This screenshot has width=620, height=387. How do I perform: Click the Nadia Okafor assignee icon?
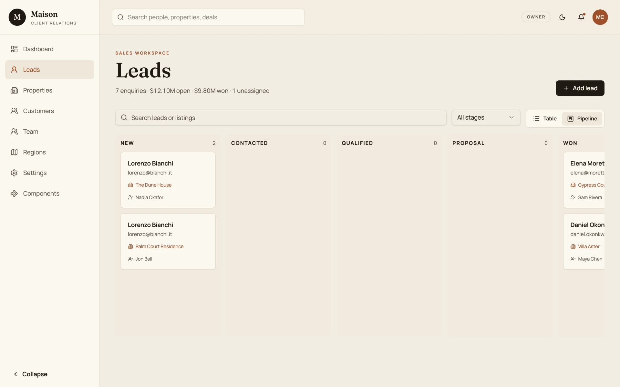coord(130,197)
